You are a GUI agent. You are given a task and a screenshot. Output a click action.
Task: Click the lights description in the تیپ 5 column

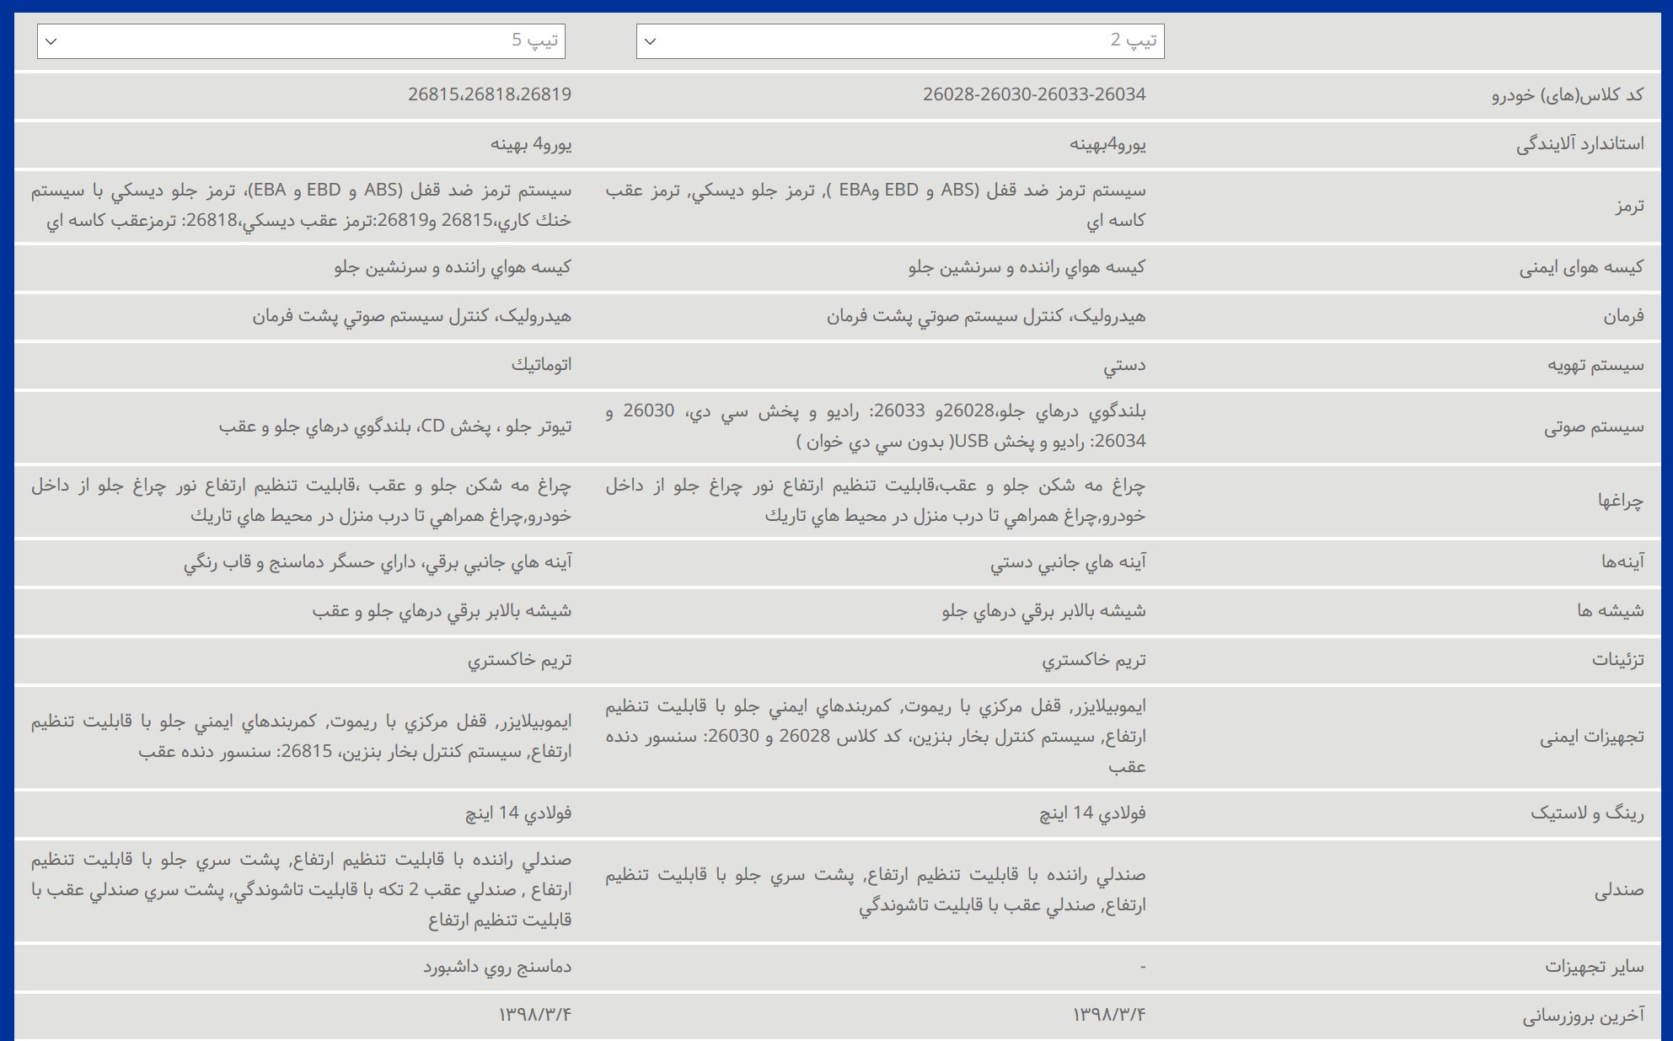coord(301,501)
